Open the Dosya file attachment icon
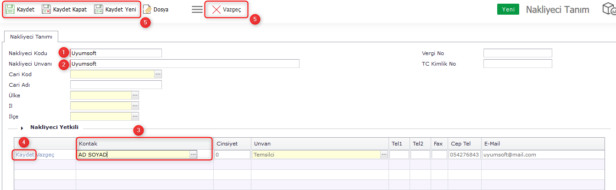This screenshot has width=616, height=190. [147, 9]
